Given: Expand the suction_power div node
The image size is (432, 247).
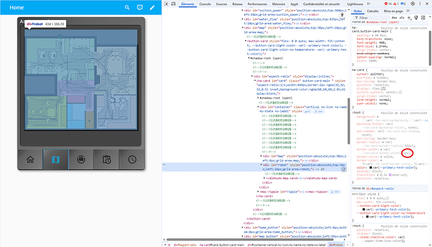Looking at the screenshot, I should click(242, 10).
